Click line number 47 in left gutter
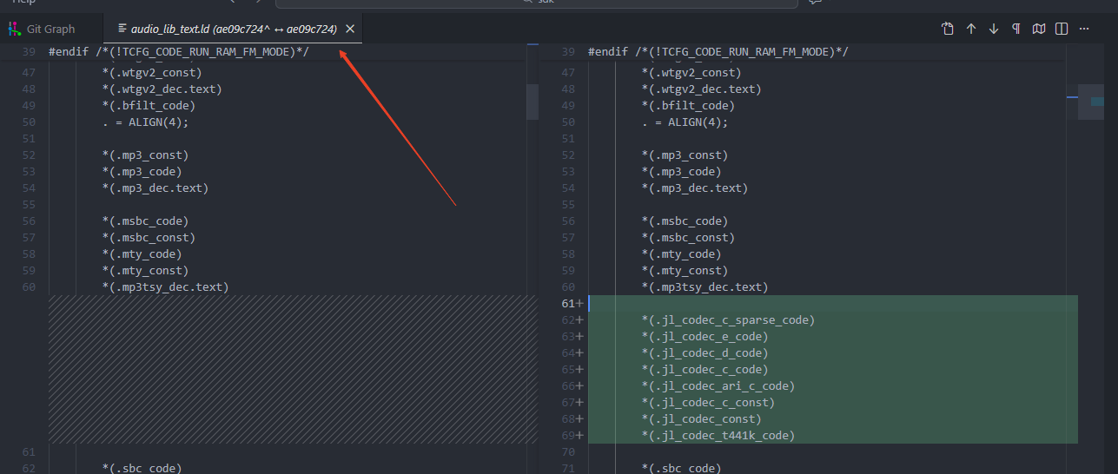 coord(29,73)
